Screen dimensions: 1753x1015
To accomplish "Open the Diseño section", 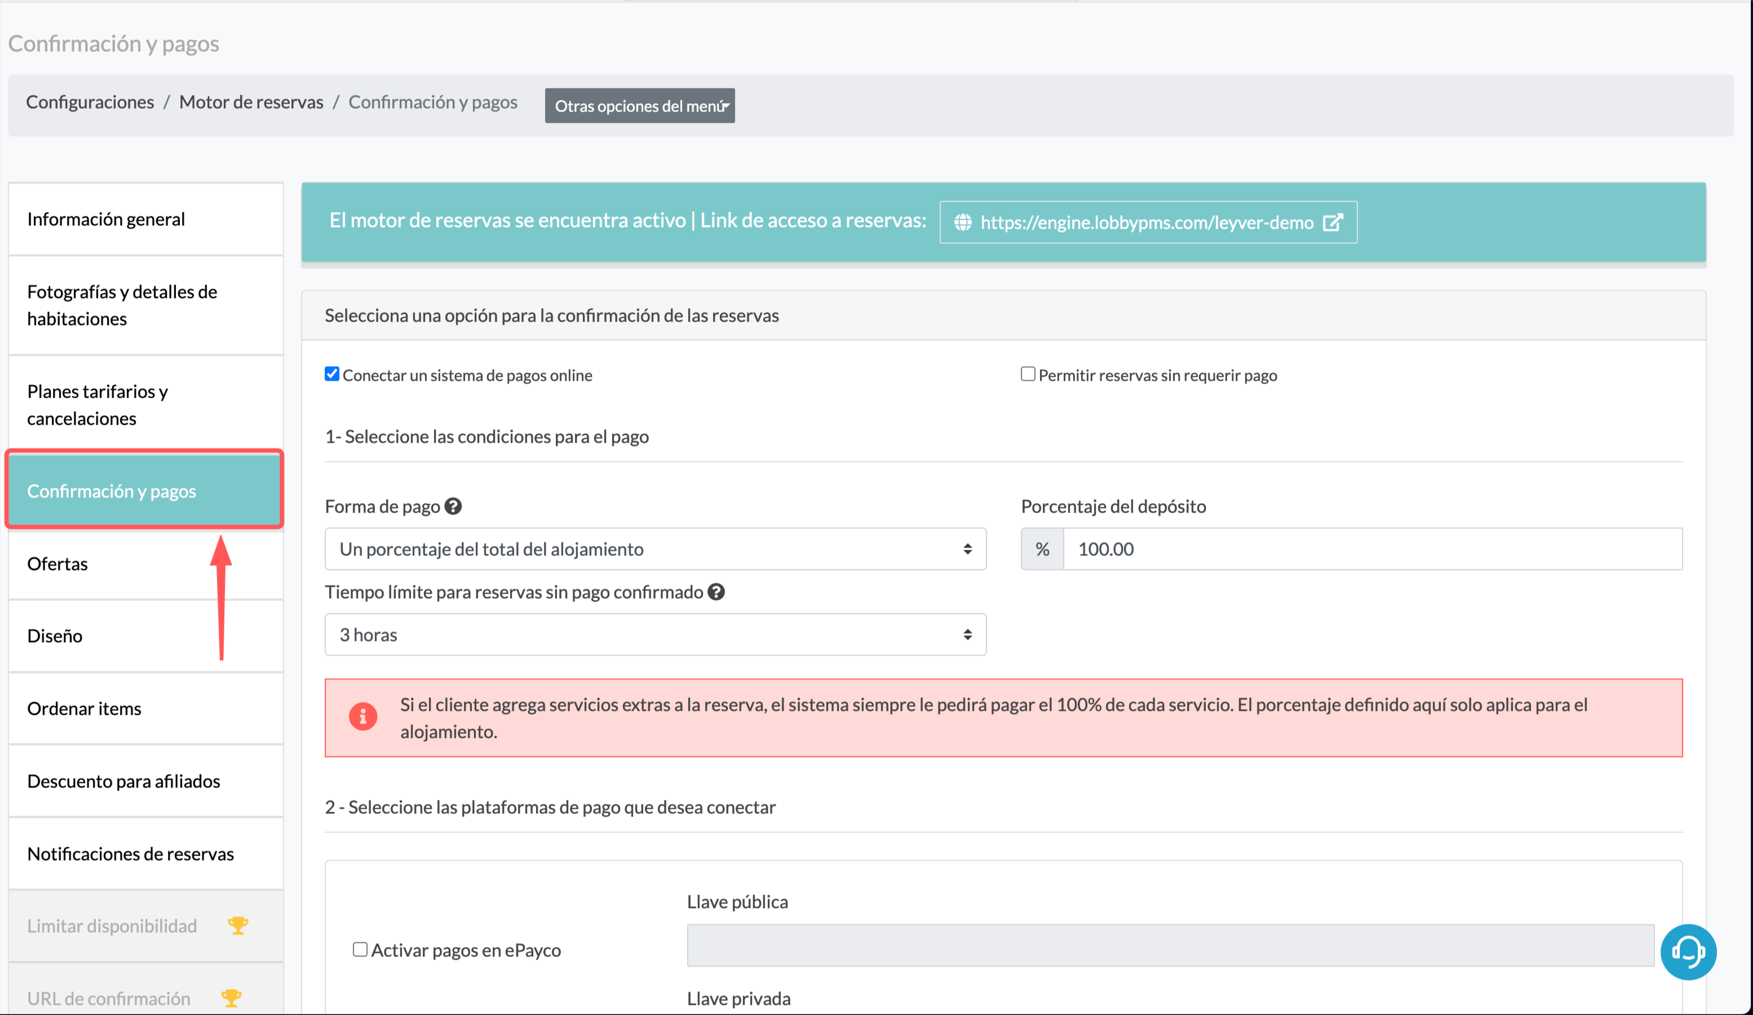I will [146, 635].
